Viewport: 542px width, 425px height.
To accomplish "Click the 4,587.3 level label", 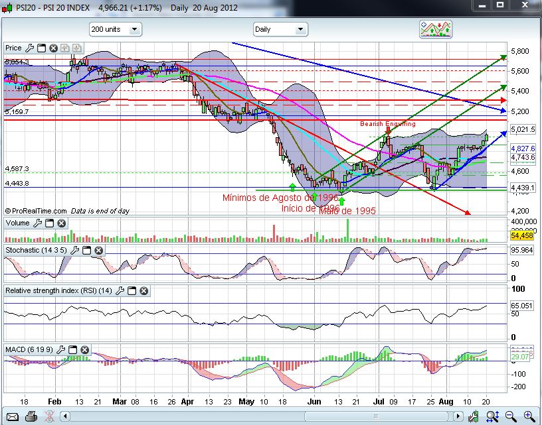I will tap(17, 168).
